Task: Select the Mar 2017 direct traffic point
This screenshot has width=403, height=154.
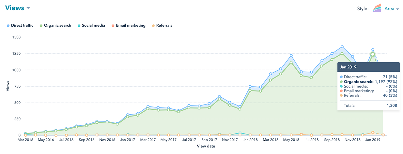Action: coord(148,106)
